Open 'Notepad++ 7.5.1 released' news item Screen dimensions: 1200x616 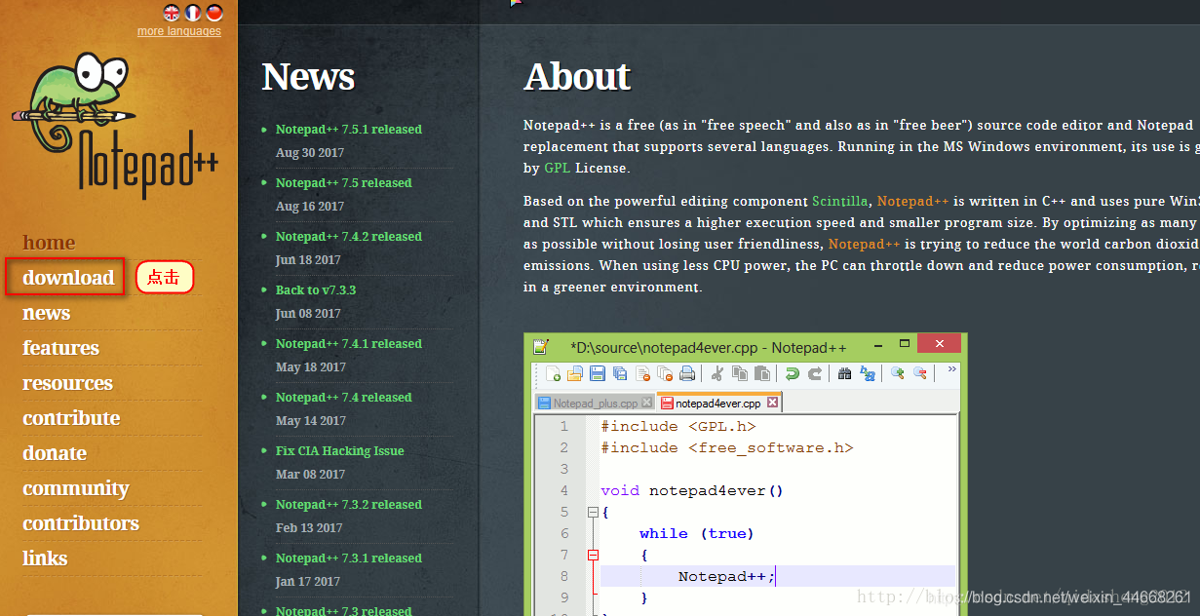pos(349,130)
